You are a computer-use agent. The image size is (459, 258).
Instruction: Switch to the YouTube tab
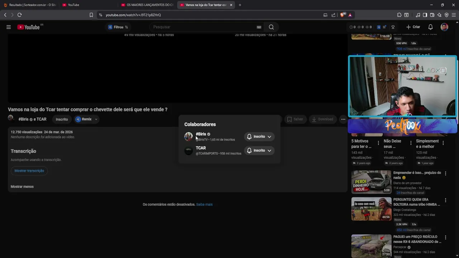[88, 5]
